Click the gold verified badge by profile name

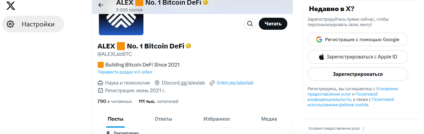tap(189, 46)
